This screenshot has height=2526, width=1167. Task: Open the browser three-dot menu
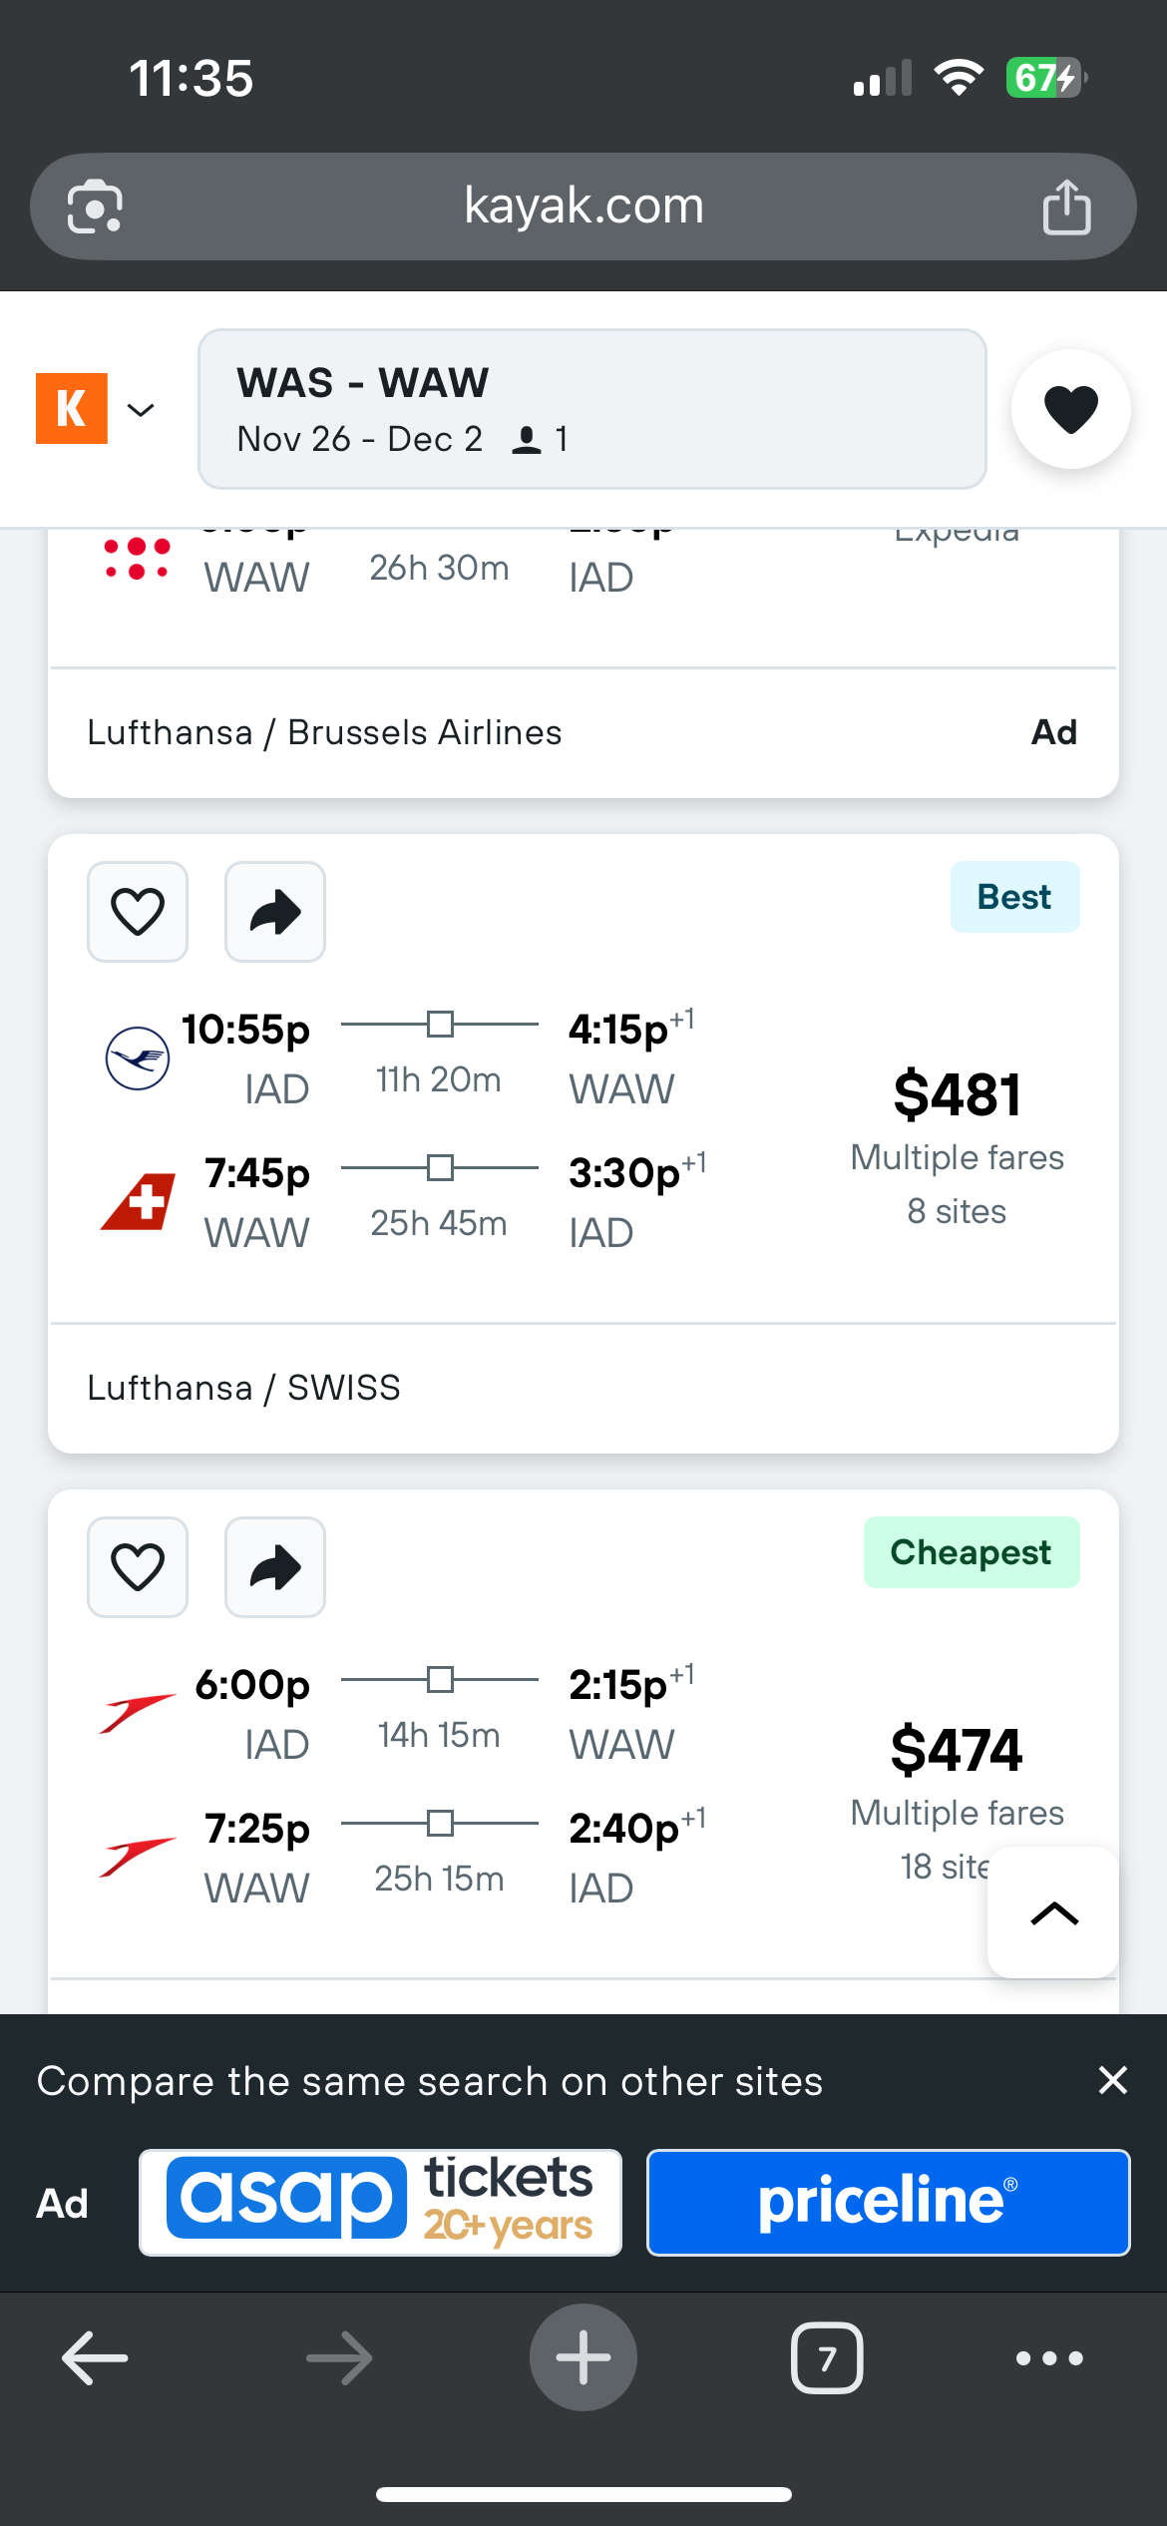pyautogui.click(x=1049, y=2358)
